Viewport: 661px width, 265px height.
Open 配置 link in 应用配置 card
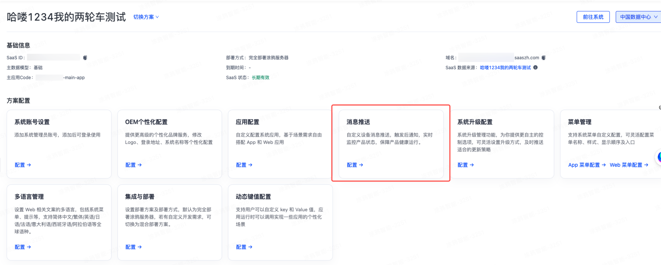[x=244, y=165]
